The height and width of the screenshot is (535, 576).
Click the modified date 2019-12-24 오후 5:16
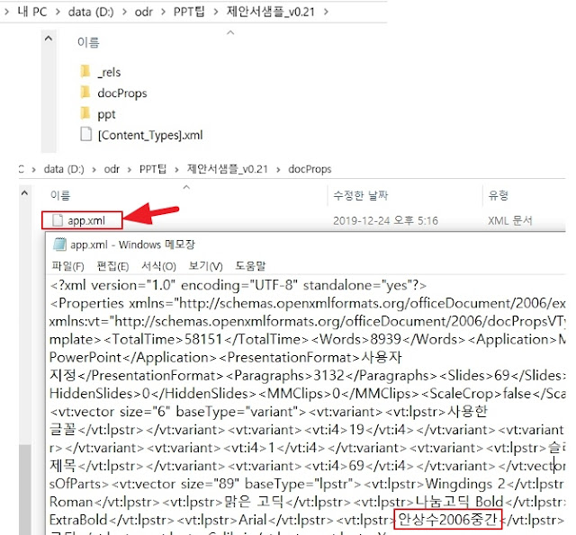click(385, 220)
